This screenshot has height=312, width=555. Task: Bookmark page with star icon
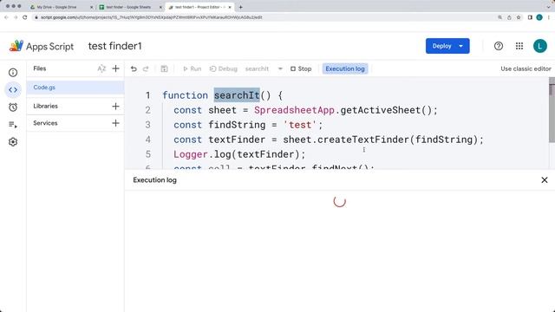pos(519,17)
